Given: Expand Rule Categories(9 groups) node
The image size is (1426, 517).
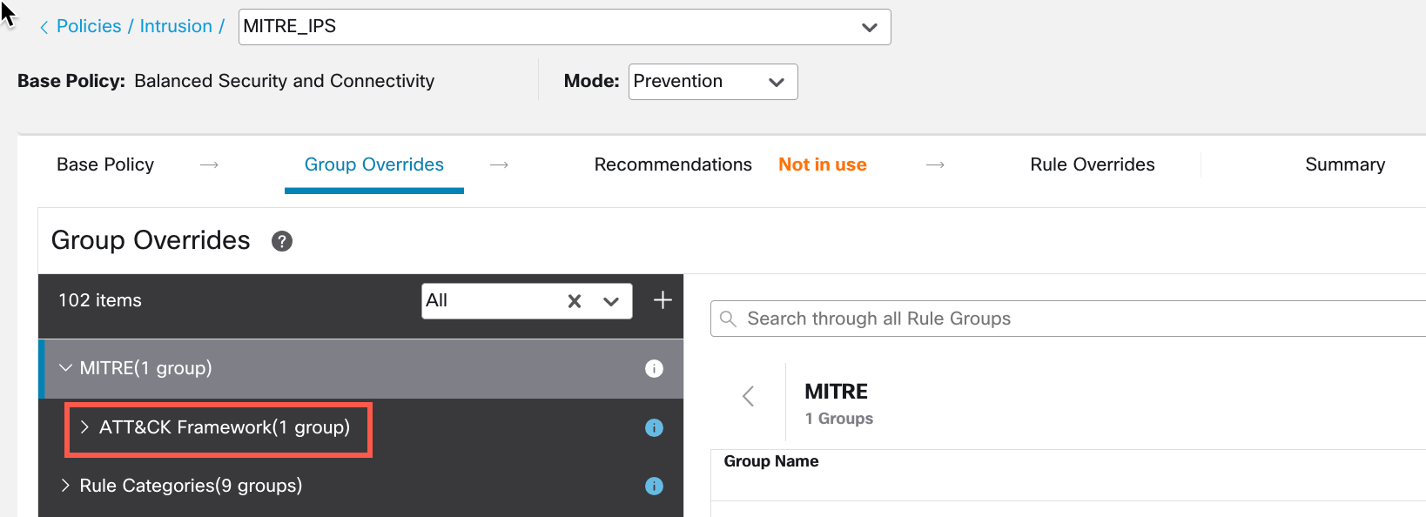Looking at the screenshot, I should pos(65,486).
